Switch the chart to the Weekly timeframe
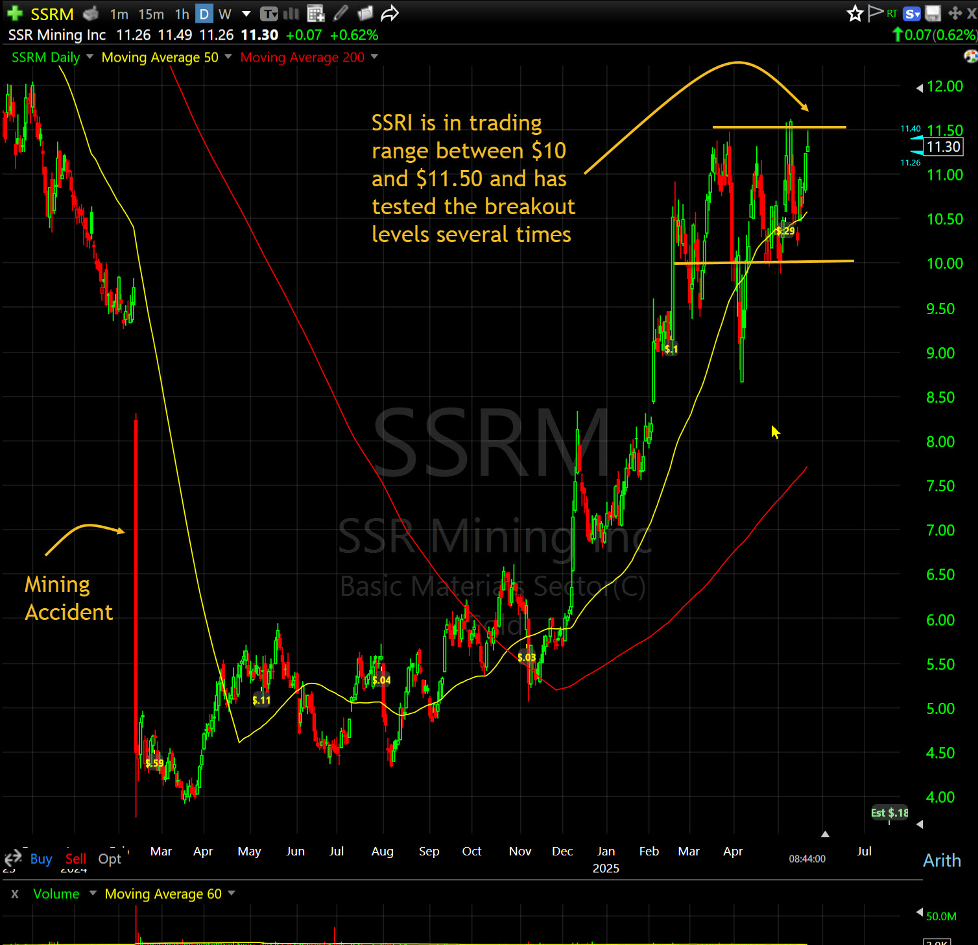Viewport: 978px width, 945px height. [x=224, y=14]
